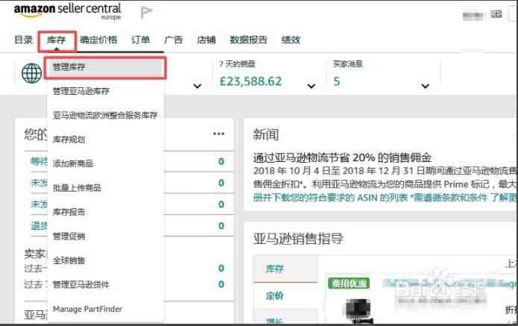Click the buyer messages count 5
Viewport: 518px width, 326px height.
click(x=337, y=81)
